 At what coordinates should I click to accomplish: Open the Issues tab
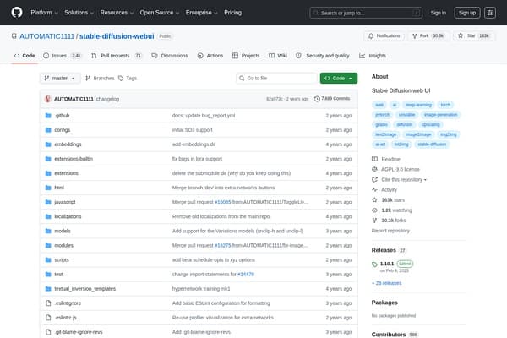click(x=62, y=56)
